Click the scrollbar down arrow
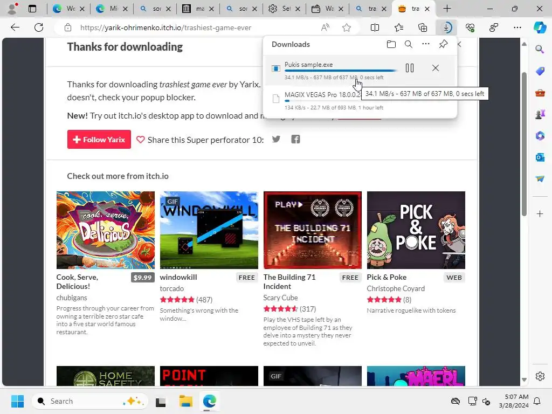This screenshot has height=414, width=552. click(524, 379)
